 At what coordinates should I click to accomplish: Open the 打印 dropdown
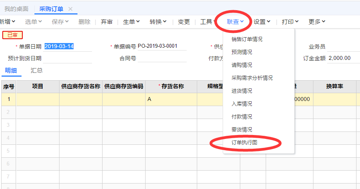290,22
